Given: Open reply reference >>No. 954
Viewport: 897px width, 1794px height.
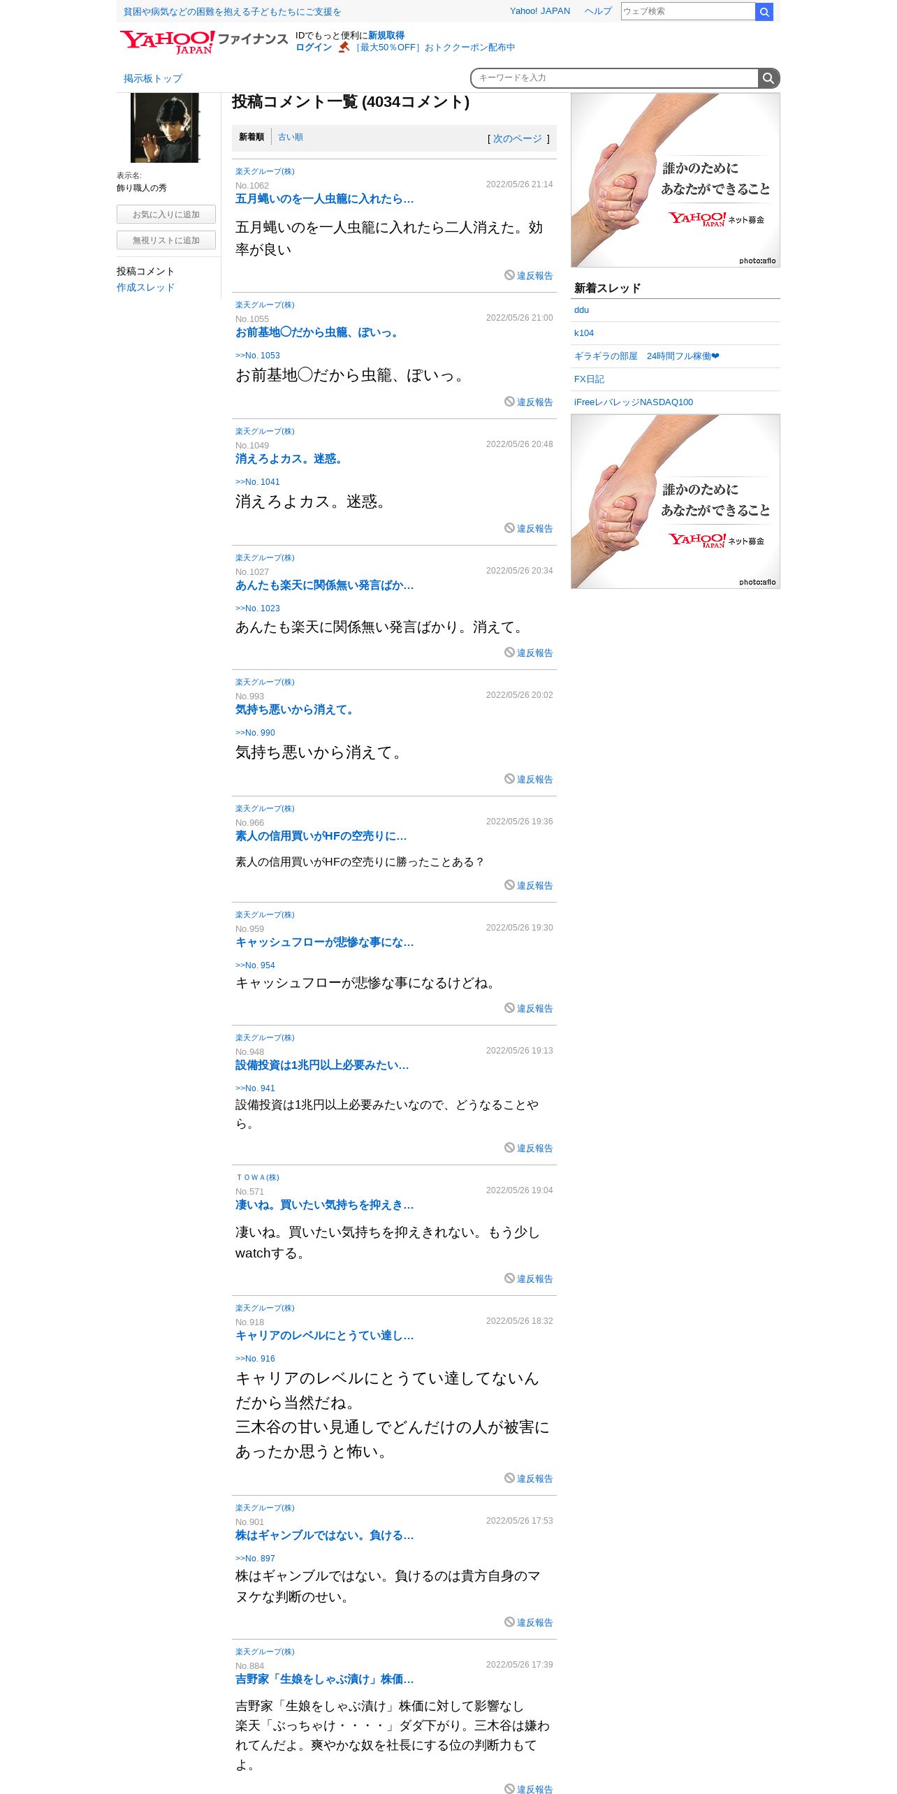Looking at the screenshot, I should click(x=255, y=965).
